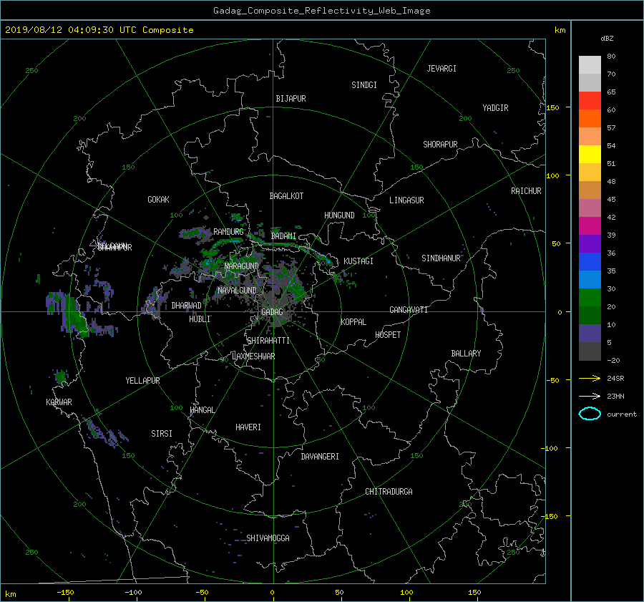Click the '-20' dBZ scale value
Screen dimensions: 644x602
tap(614, 360)
